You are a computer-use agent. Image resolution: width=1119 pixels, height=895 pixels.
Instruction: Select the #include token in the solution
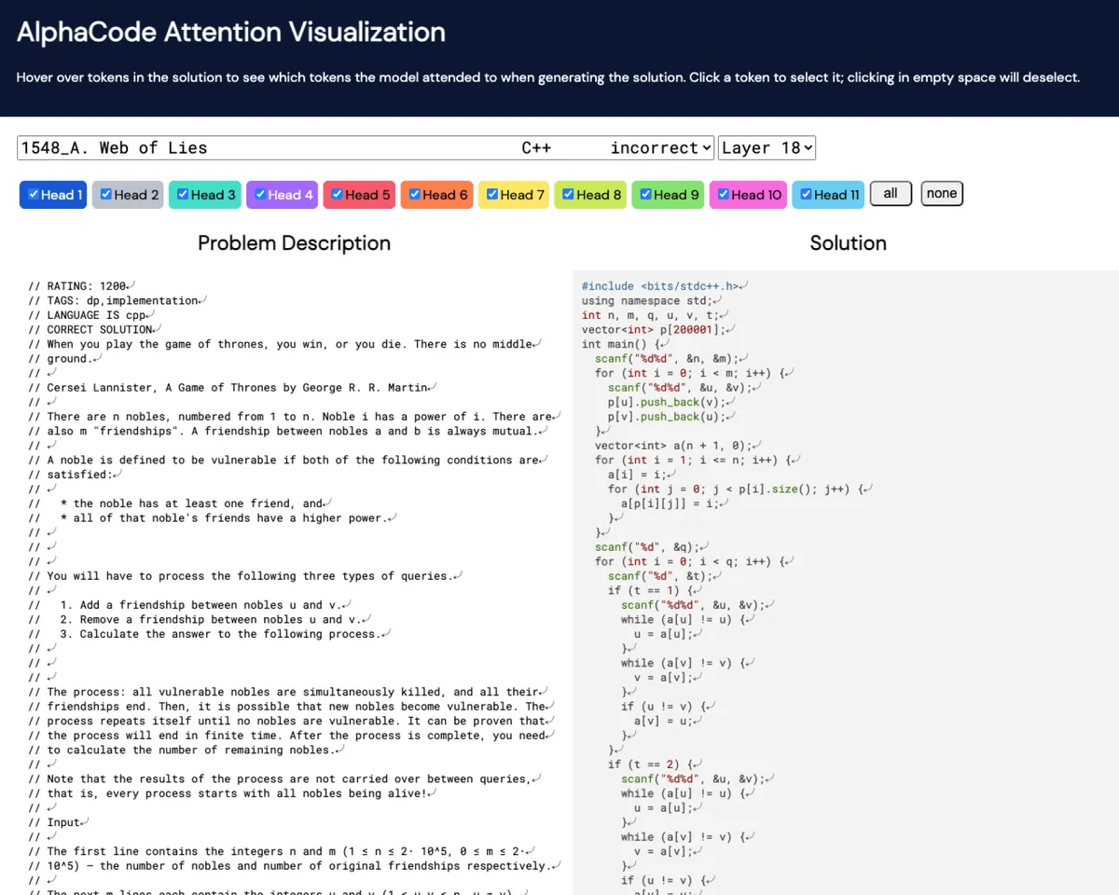pos(608,286)
